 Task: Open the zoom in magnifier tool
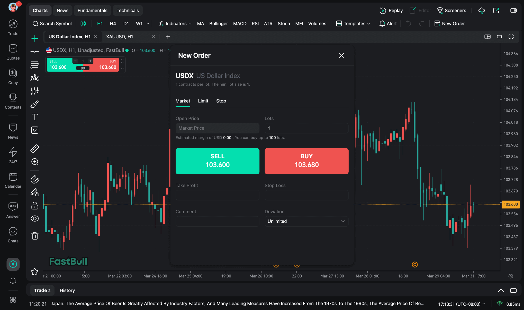coord(35,162)
